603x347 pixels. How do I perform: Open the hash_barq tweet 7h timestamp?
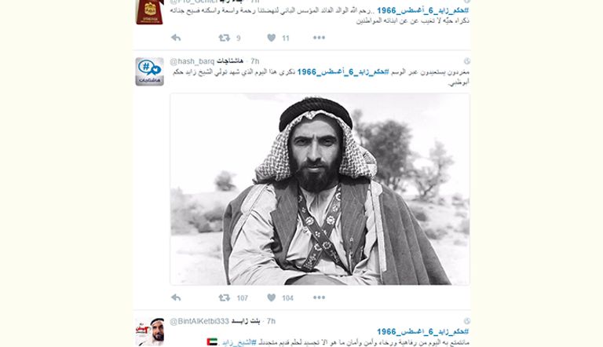point(254,61)
